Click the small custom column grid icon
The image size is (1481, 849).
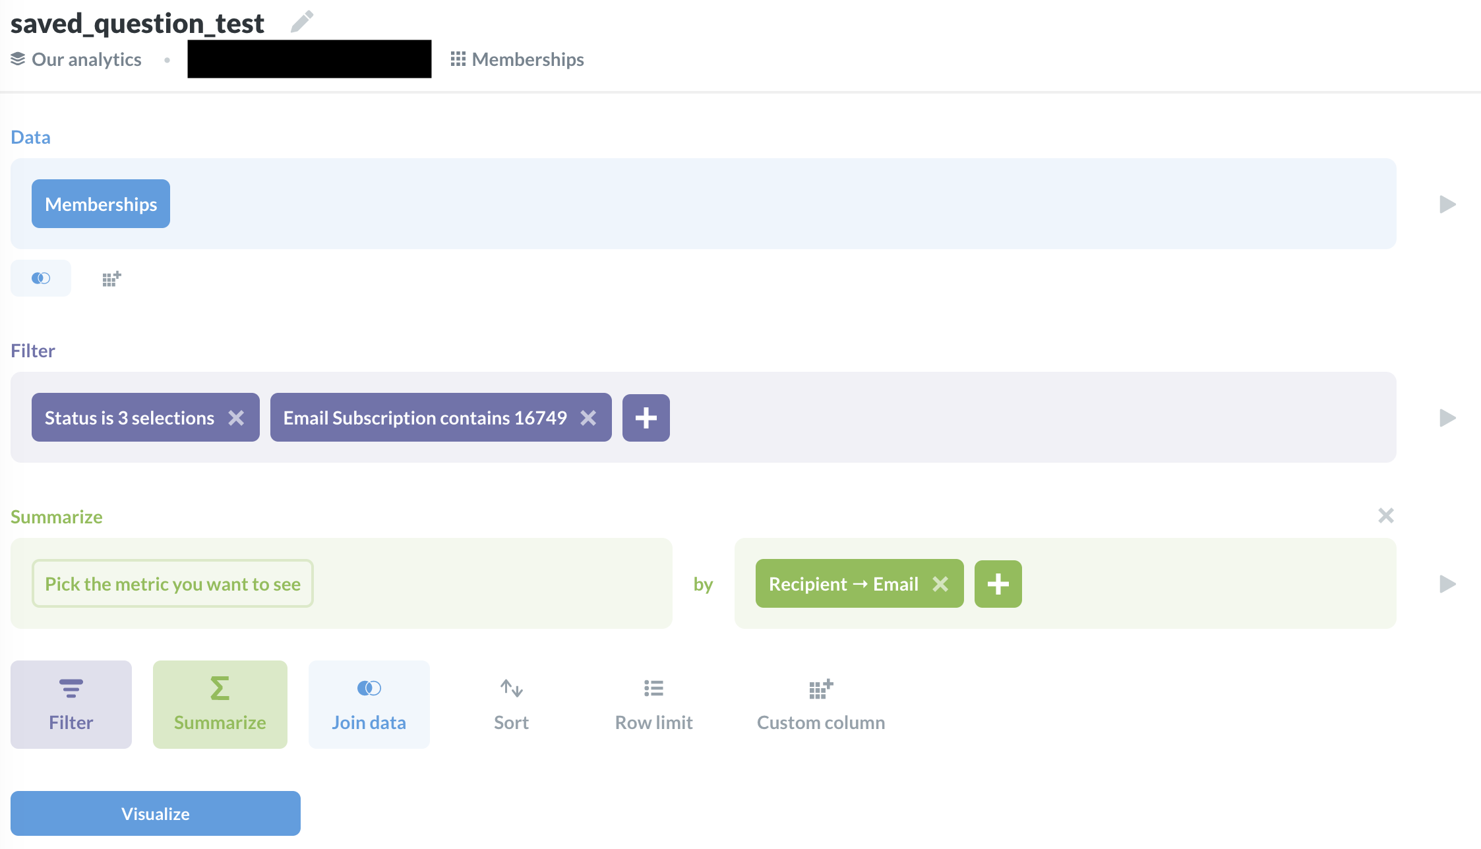111,279
